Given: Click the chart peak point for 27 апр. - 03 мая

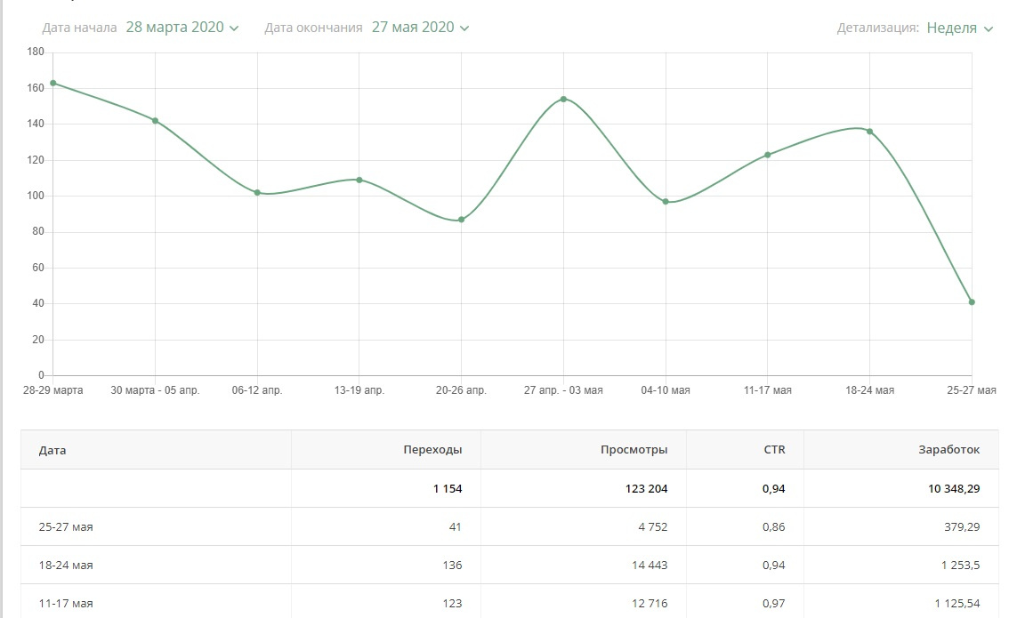Looking at the screenshot, I should (563, 100).
